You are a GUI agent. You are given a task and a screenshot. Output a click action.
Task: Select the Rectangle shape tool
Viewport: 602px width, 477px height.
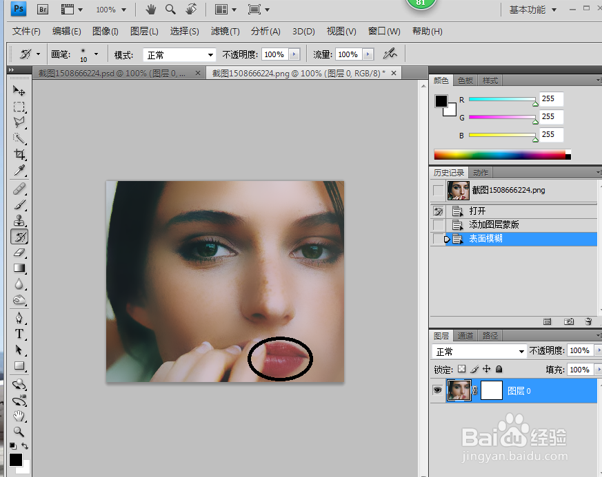click(19, 366)
